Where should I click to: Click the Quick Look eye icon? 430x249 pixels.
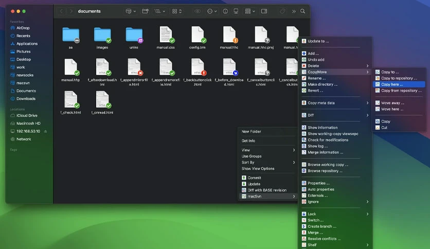[198, 11]
